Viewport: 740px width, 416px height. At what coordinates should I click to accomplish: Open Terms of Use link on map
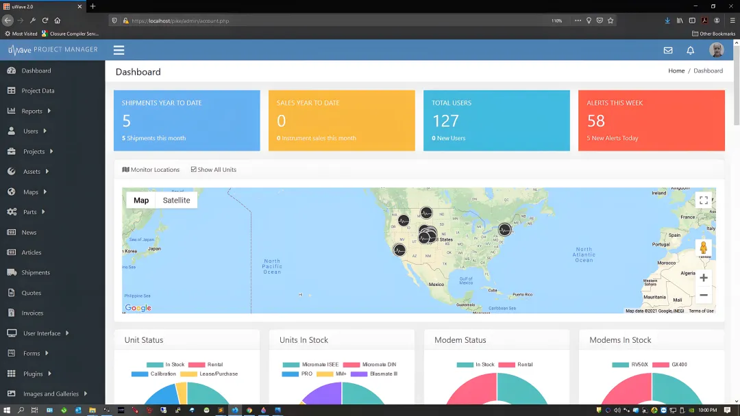click(702, 311)
